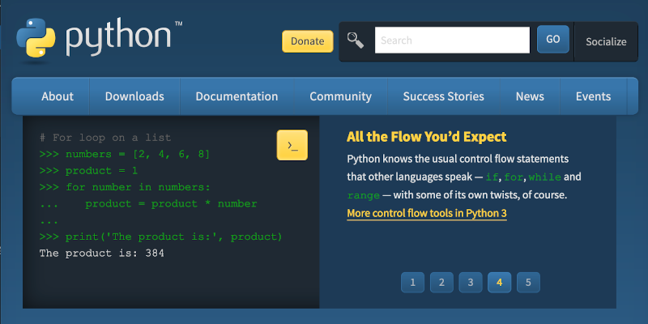Launch the interactive shell terminal icon
The height and width of the screenshot is (324, 648).
coord(292,145)
